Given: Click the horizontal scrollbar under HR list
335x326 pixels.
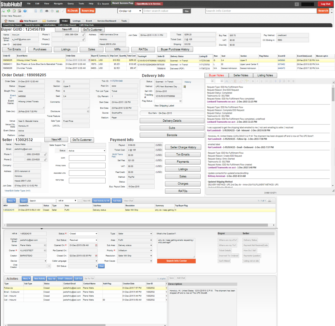Looking at the screenshot, I should tap(137, 225).
